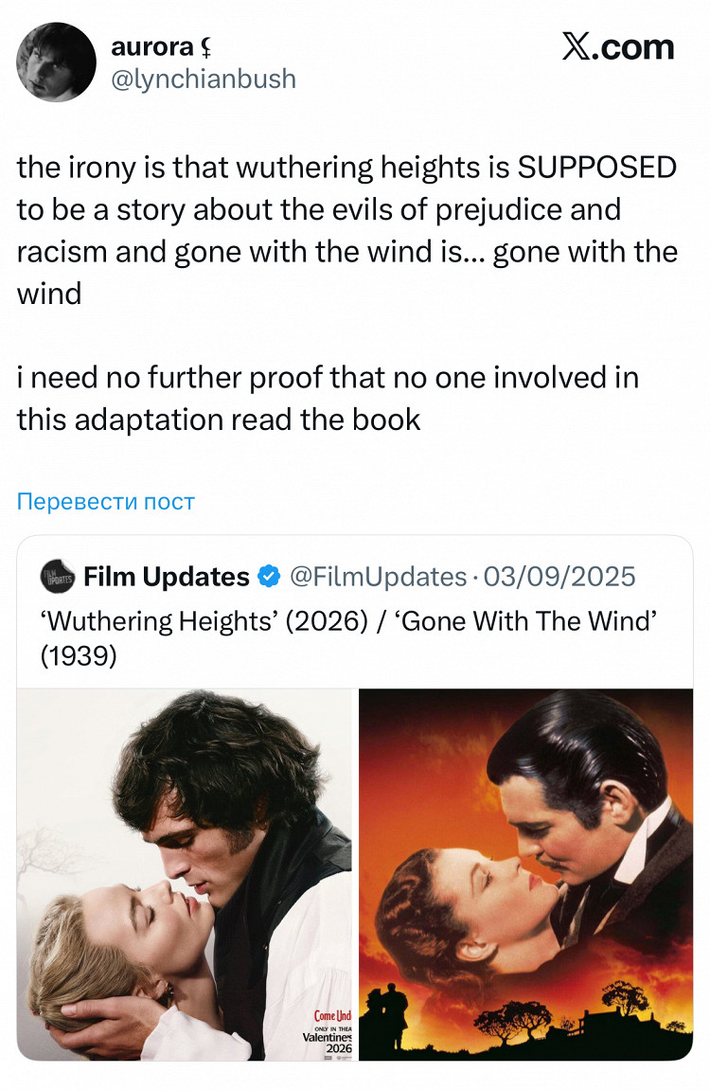Open aurora's profile avatar
This screenshot has height=1091, width=710.
click(56, 62)
